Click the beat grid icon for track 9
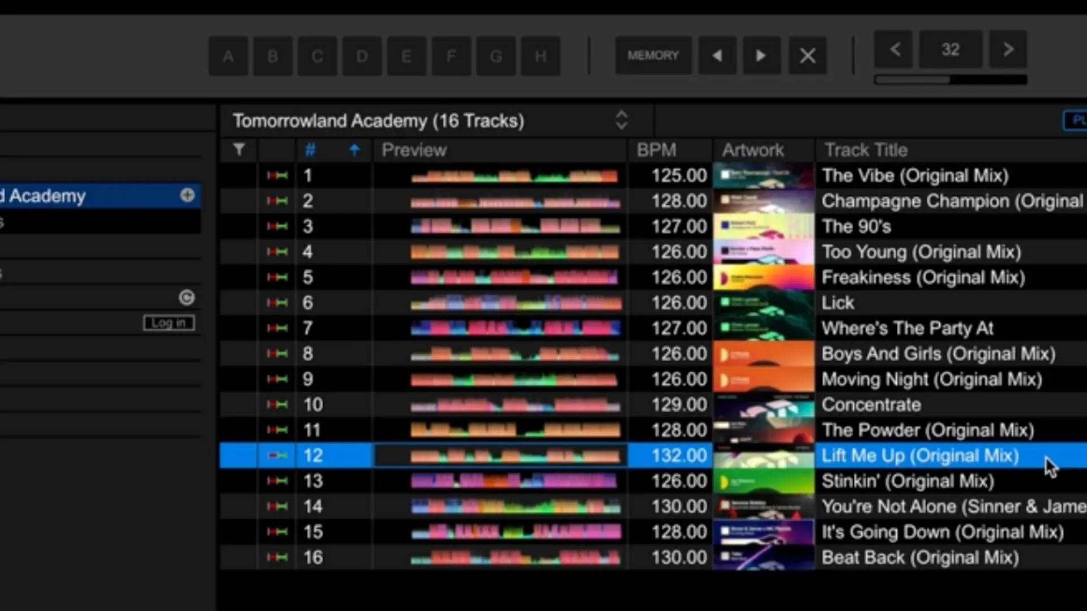The height and width of the screenshot is (611, 1087). click(x=277, y=379)
